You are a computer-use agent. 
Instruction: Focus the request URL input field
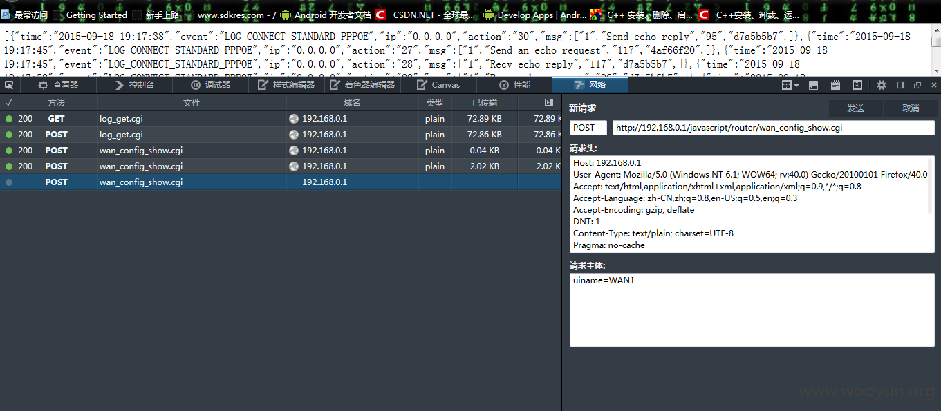773,128
